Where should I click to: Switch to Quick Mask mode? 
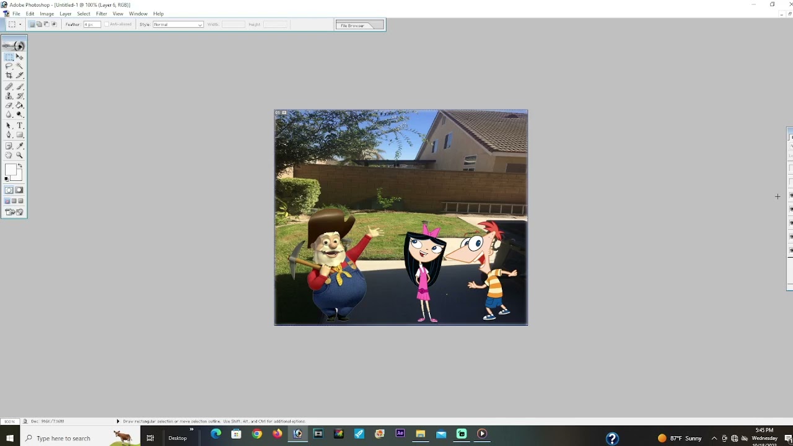coord(19,190)
